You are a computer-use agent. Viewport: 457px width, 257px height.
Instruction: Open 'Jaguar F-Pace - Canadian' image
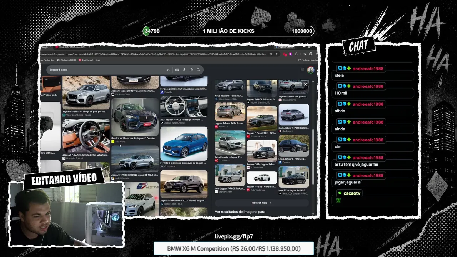(262, 178)
